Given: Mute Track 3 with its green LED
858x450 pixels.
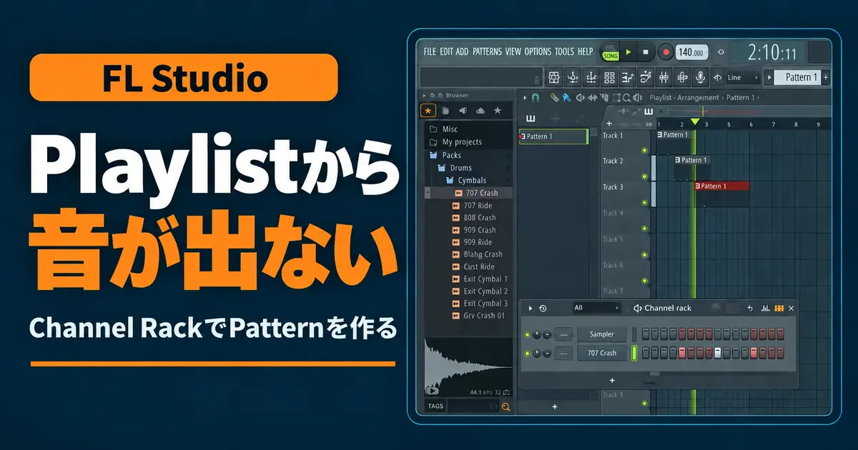Looking at the screenshot, I should coord(644,203).
